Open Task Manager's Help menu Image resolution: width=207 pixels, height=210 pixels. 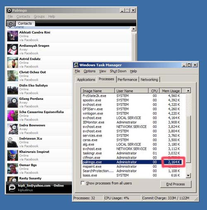pos(133,71)
